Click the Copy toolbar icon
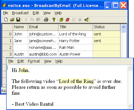This screenshot has height=110, width=134. (32, 20)
